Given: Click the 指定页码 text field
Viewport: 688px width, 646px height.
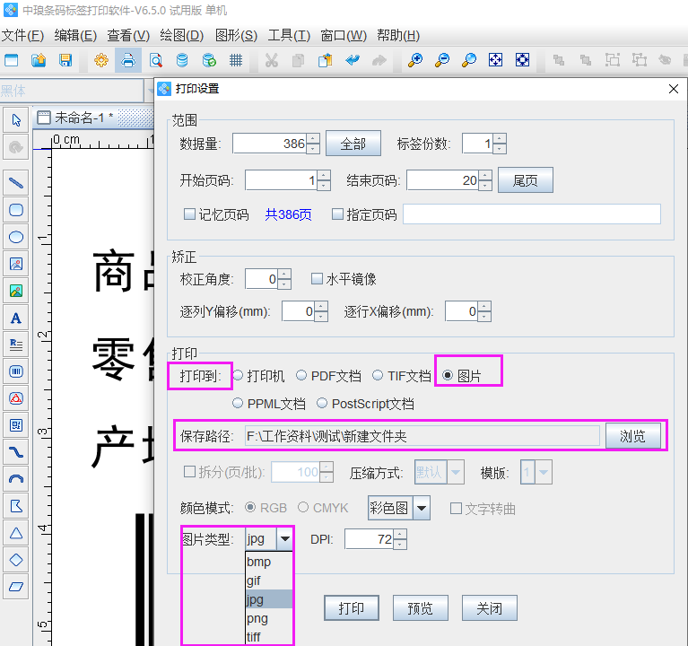Looking at the screenshot, I should (x=532, y=214).
